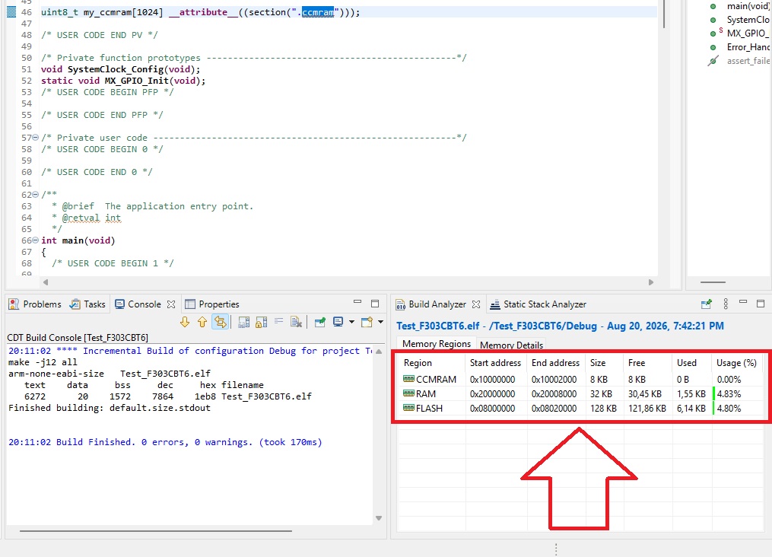
Task: Open the Build Analyzer view menu
Action: 726,304
